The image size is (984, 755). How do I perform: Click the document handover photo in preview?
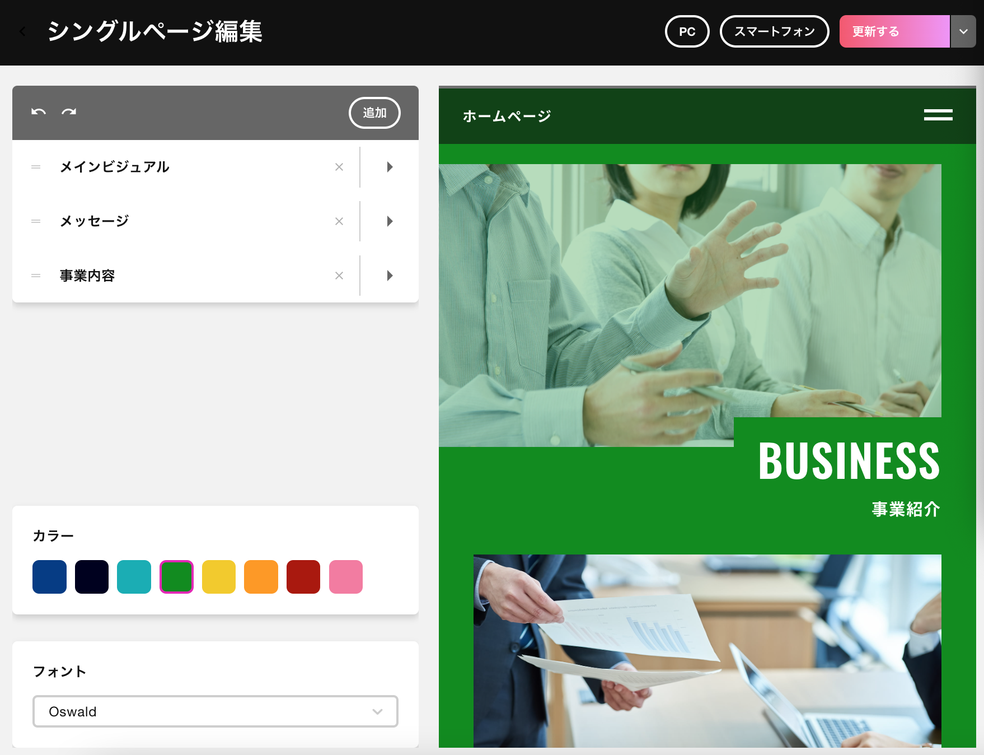[x=707, y=651]
